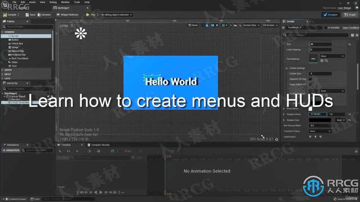360x202 pixels.
Task: Open Play options three-dot menu
Action: 98,15
